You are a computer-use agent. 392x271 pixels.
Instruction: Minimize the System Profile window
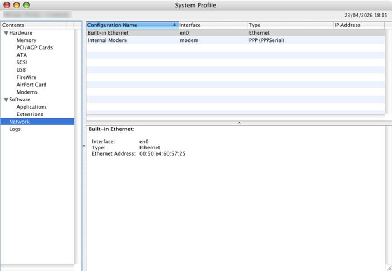pos(16,5)
